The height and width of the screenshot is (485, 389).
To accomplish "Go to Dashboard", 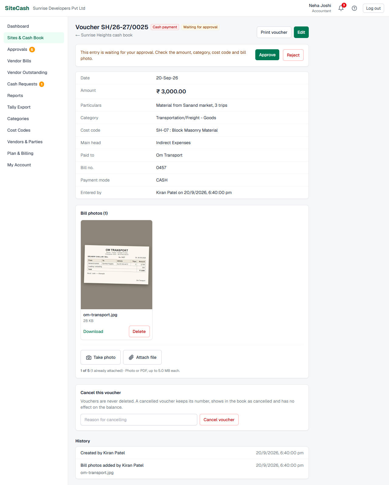I will [x=34, y=26].
